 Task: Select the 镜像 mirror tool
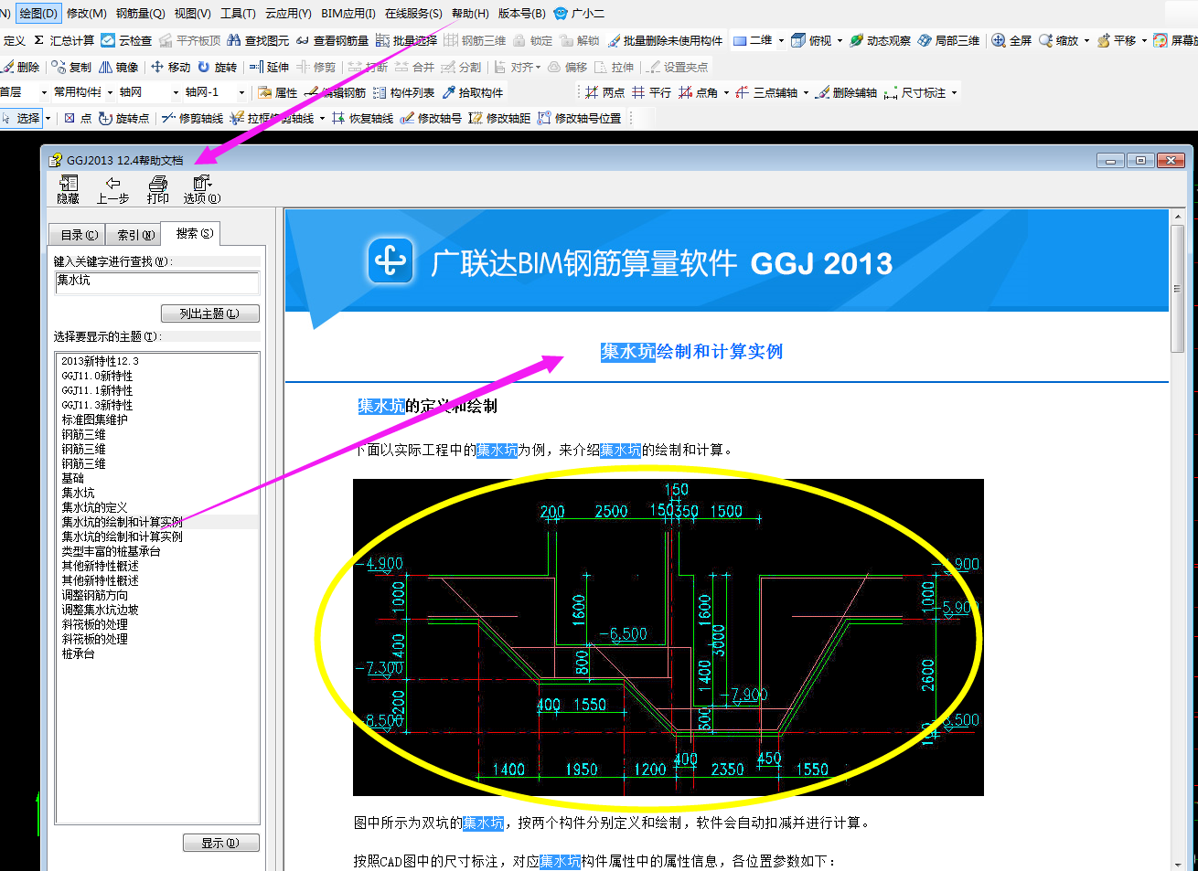click(x=119, y=67)
